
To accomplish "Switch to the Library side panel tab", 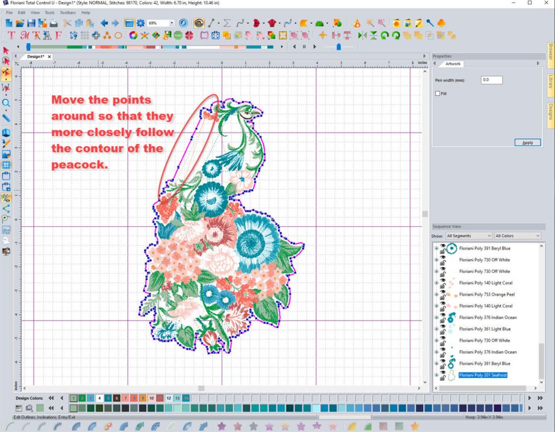I will click(x=551, y=83).
